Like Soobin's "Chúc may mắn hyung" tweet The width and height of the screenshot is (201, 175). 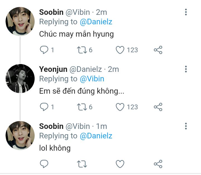coord(120,50)
